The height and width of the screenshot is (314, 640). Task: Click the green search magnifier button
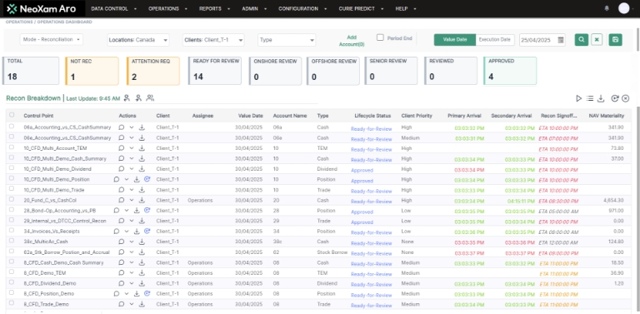(x=581, y=39)
